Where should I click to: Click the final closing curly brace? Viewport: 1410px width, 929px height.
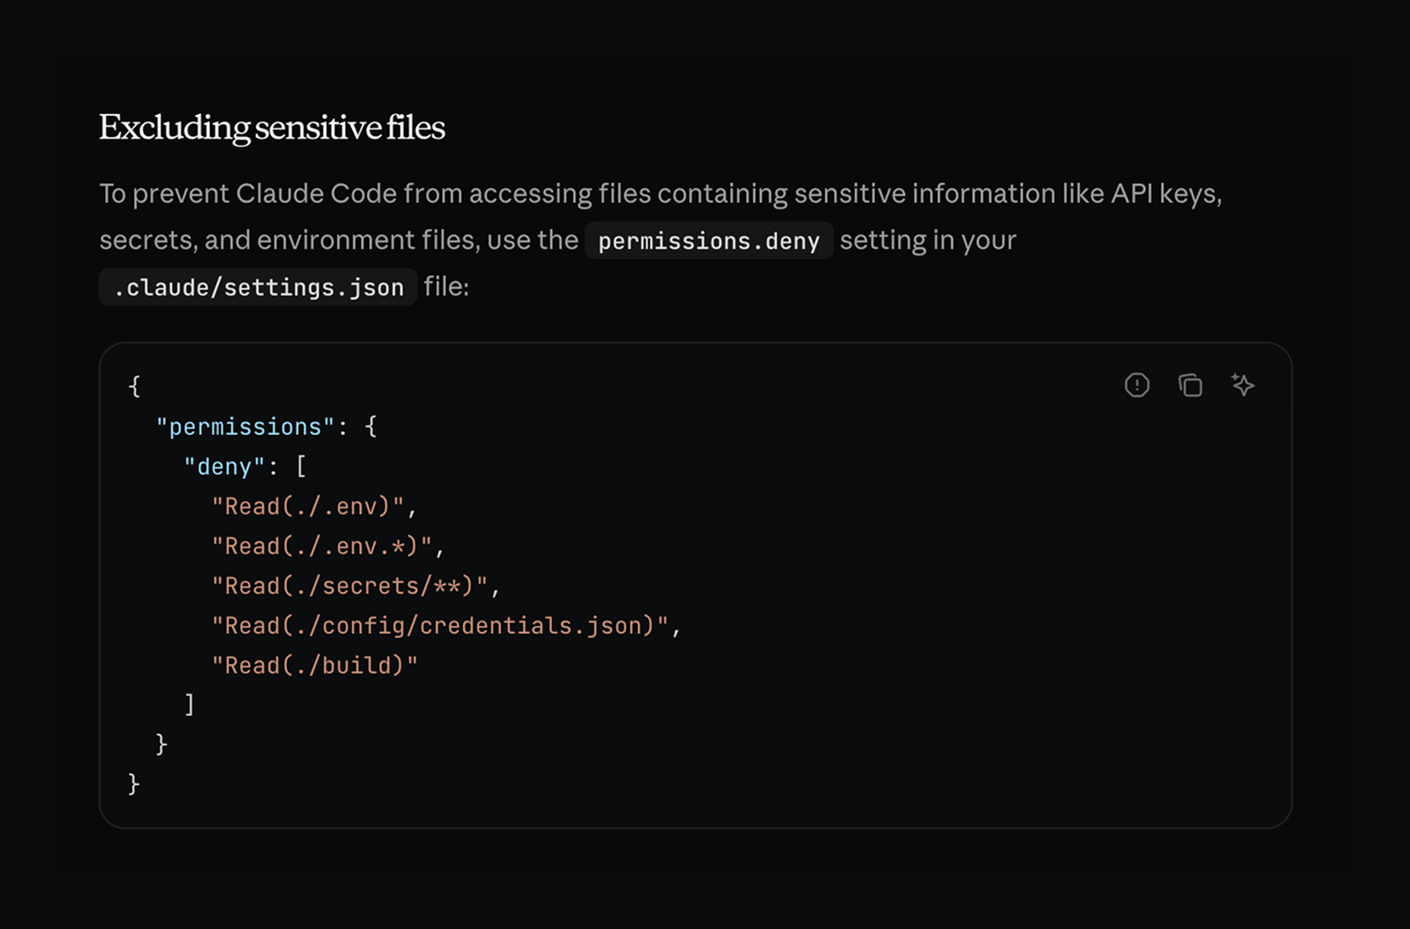pyautogui.click(x=134, y=783)
